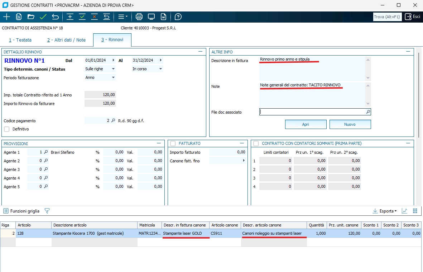Screen dimensions: 423x272
Task: Click the New record plus icon
Action: [6, 17]
